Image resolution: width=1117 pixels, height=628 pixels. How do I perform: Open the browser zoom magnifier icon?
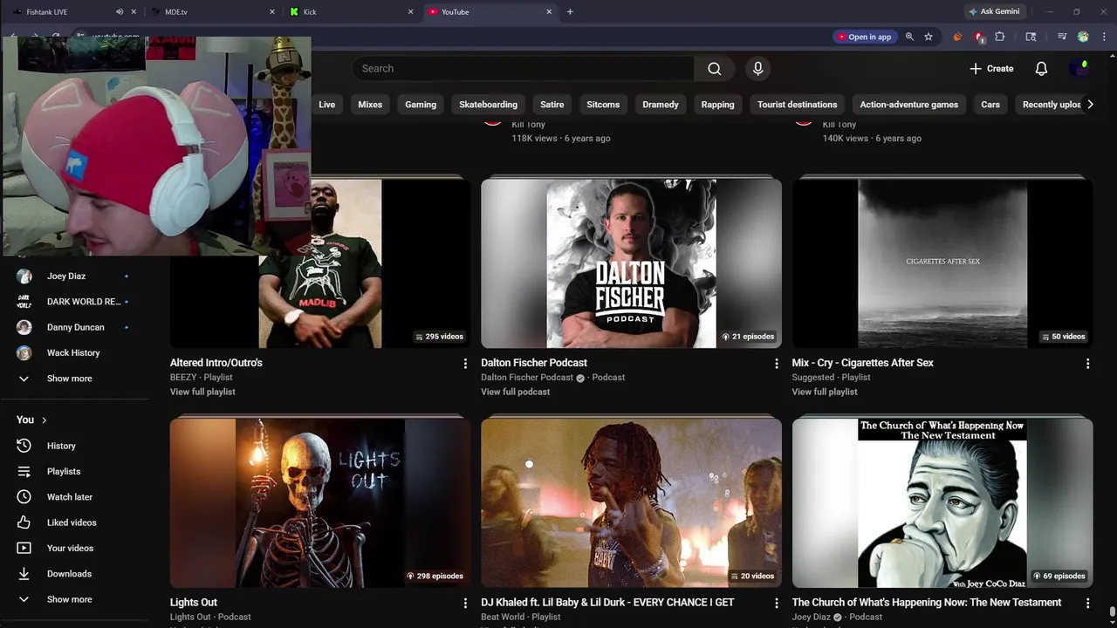click(909, 37)
